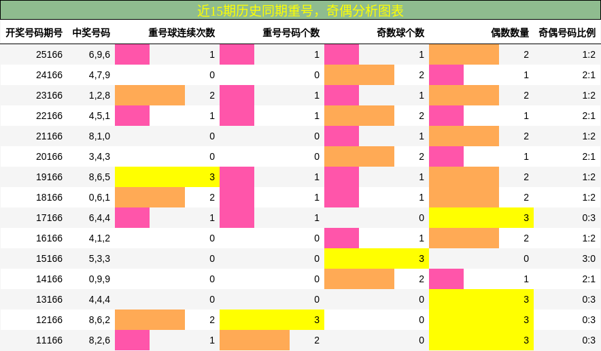Select the 奇偶号码比例 column header
601x351 pixels.
(567, 33)
